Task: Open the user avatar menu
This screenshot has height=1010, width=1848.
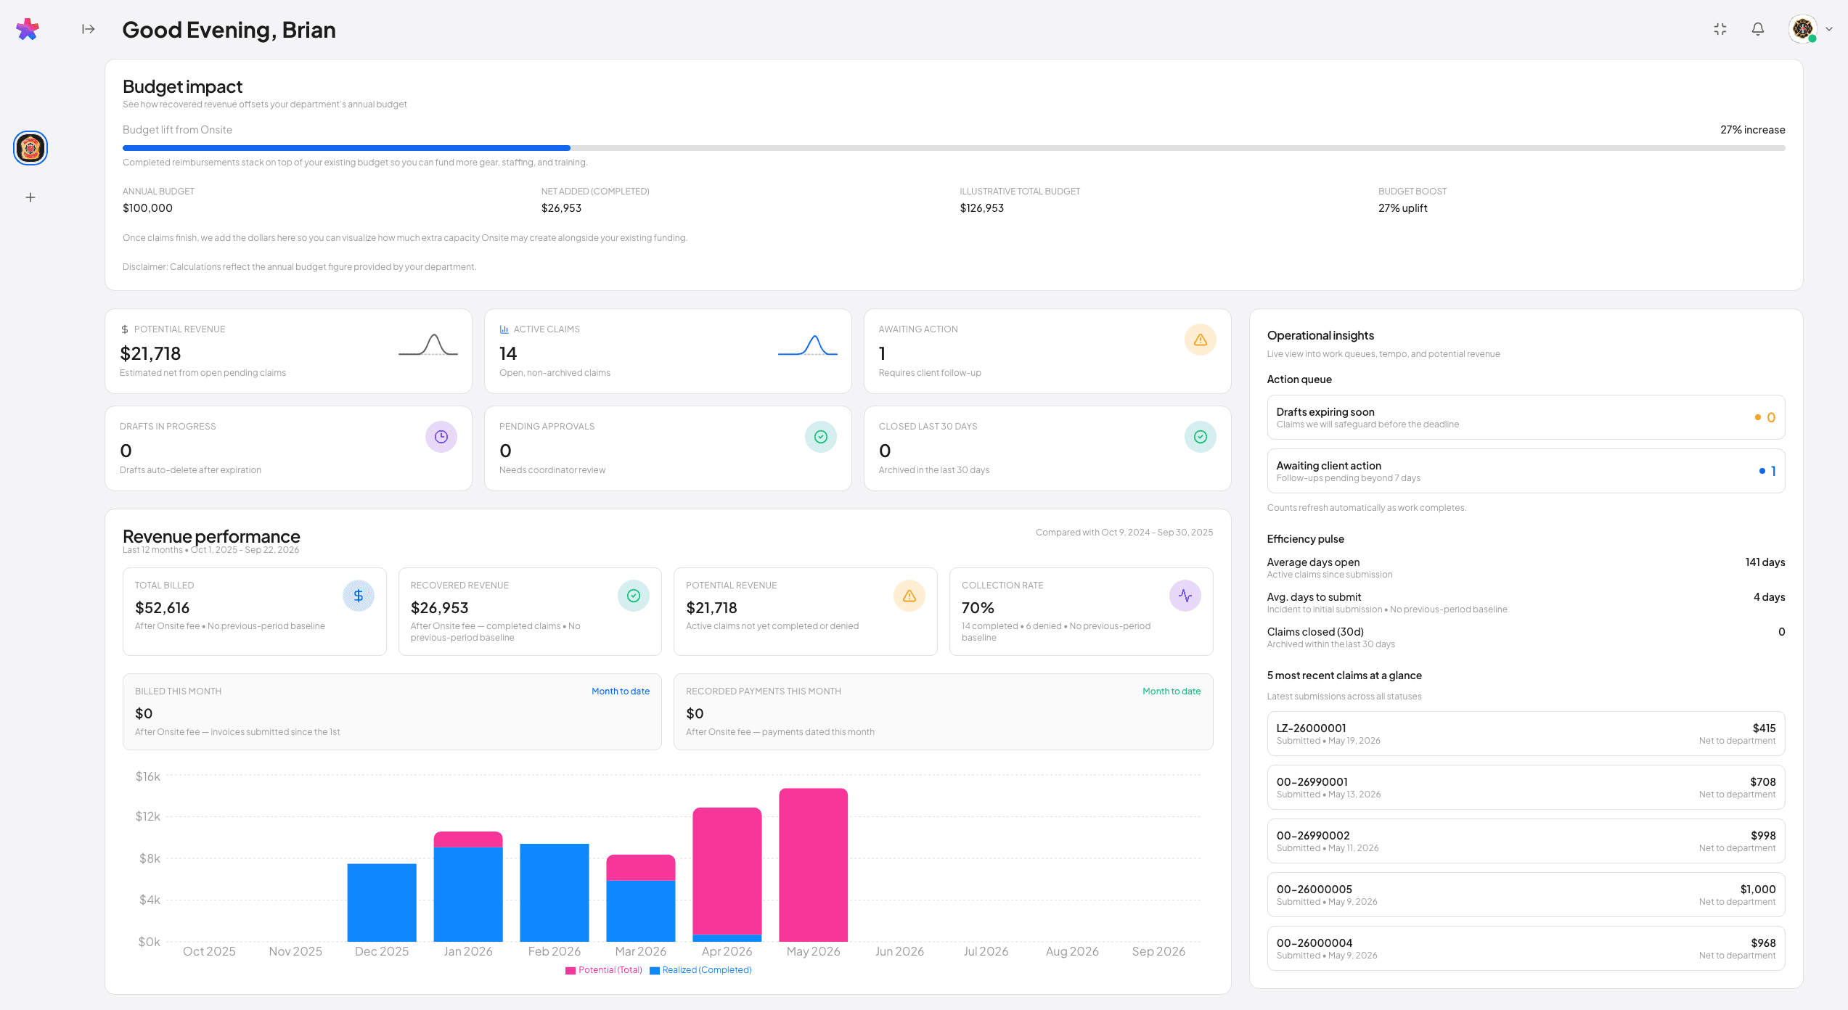Action: coord(1803,29)
